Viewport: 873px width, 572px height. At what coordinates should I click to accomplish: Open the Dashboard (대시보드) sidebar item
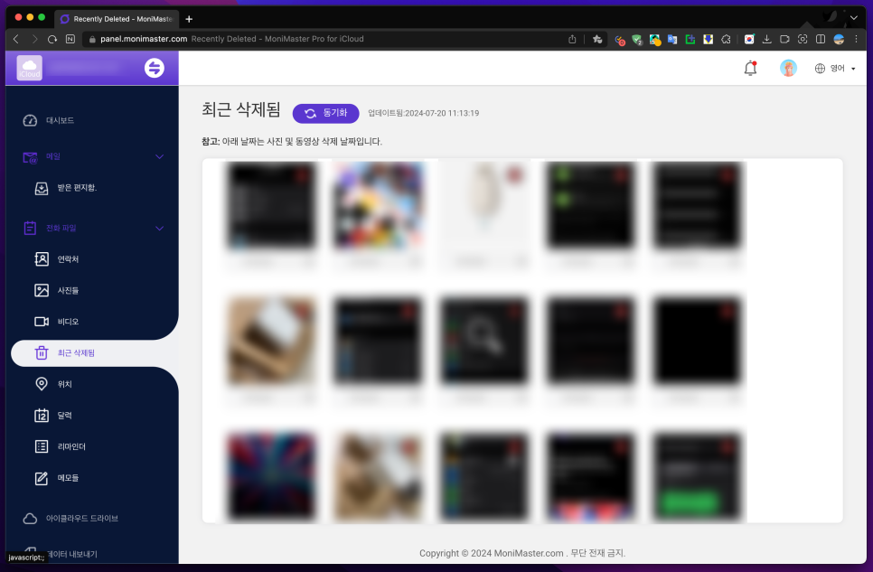(49, 120)
